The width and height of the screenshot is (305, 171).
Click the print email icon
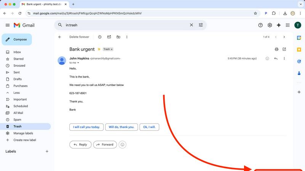click(x=276, y=49)
